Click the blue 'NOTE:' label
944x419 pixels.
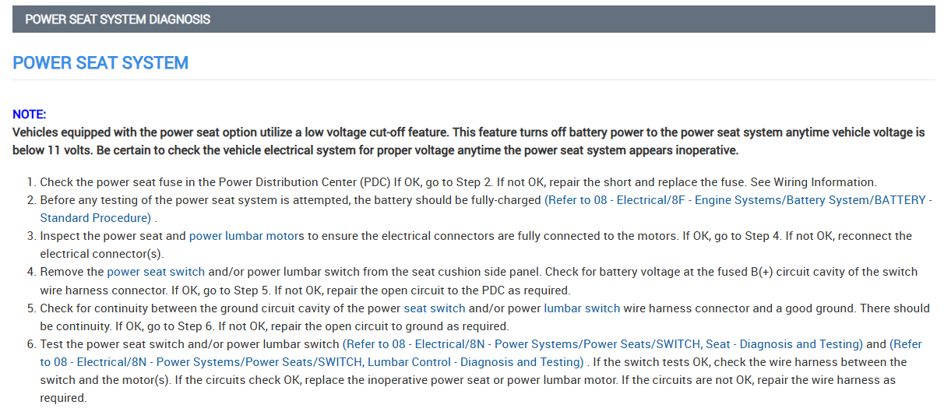click(x=30, y=114)
